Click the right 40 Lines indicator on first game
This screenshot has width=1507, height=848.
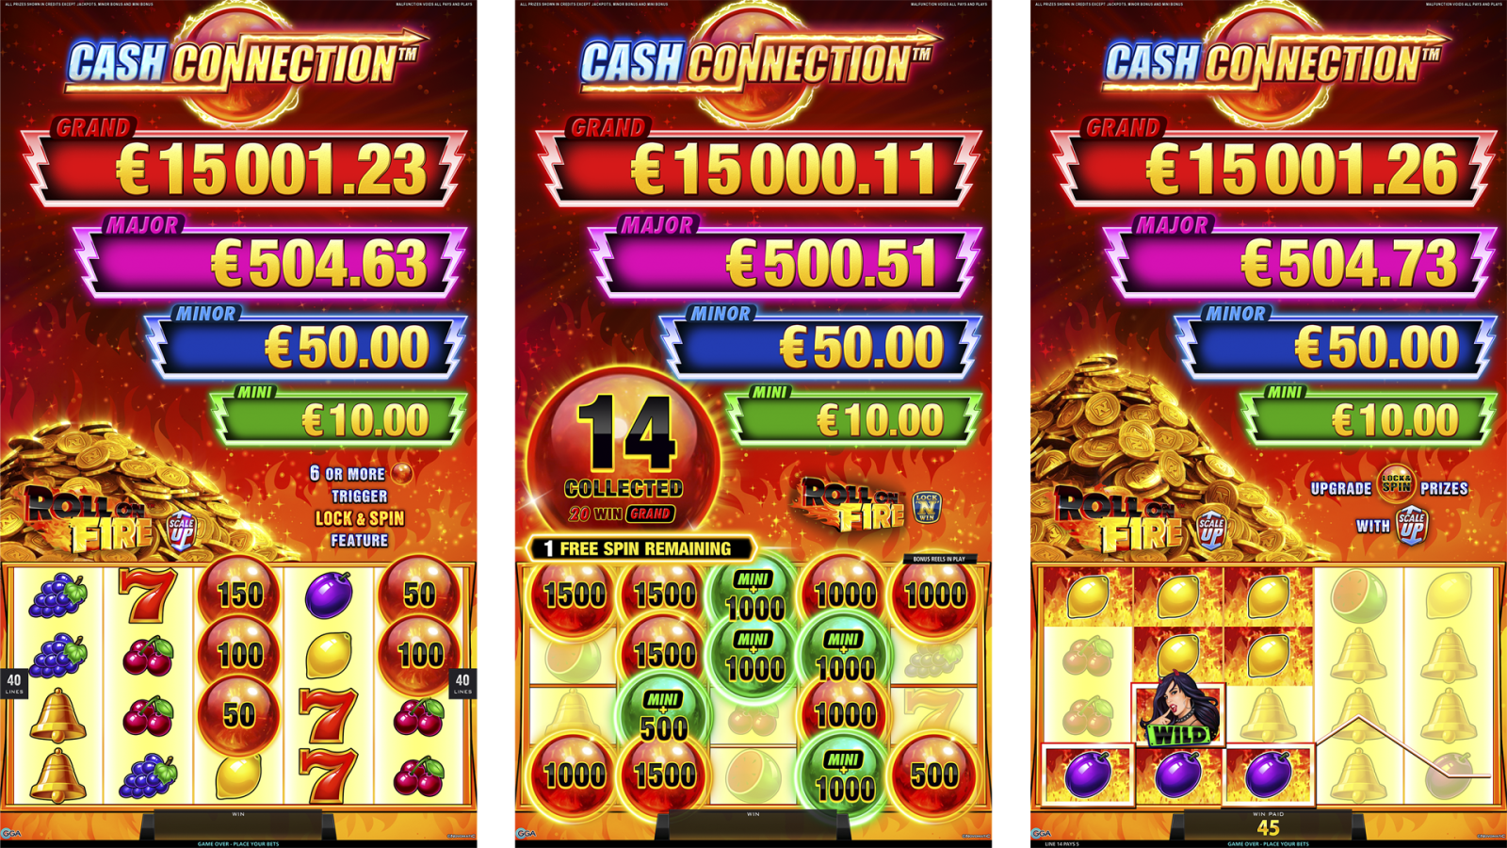(x=462, y=684)
